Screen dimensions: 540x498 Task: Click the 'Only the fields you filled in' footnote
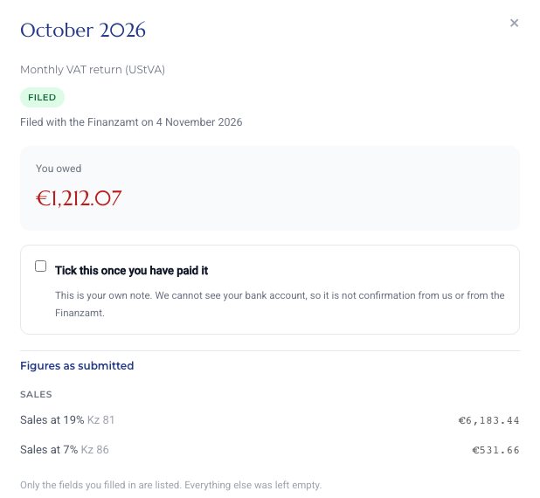[x=170, y=485]
